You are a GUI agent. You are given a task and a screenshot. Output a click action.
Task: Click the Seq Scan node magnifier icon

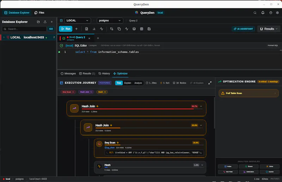[x=99, y=144]
